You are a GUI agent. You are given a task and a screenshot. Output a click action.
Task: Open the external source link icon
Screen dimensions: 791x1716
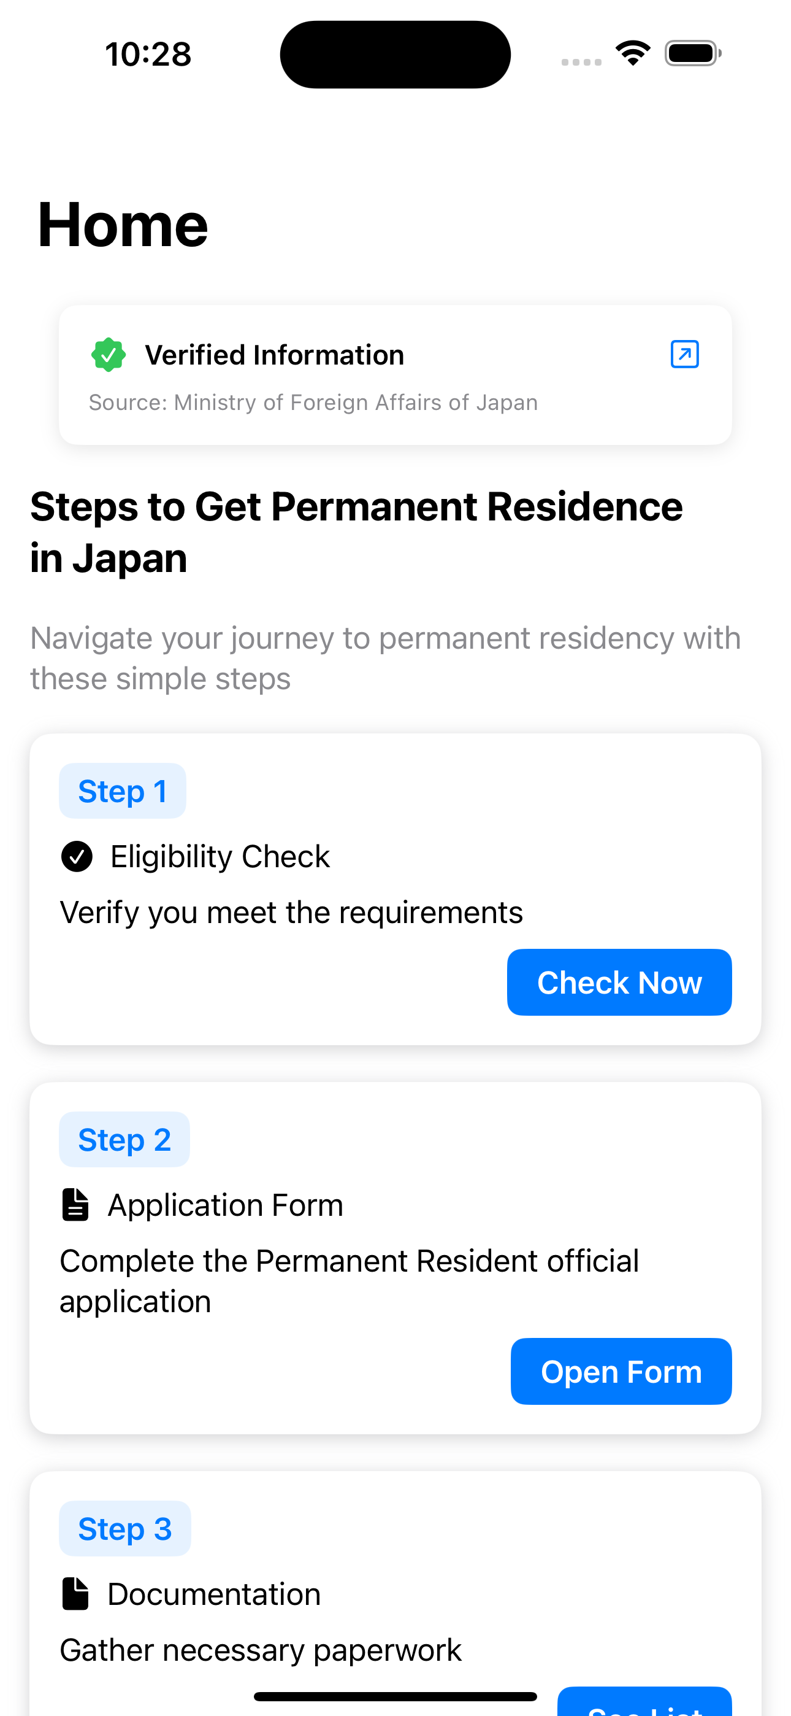[x=684, y=354]
